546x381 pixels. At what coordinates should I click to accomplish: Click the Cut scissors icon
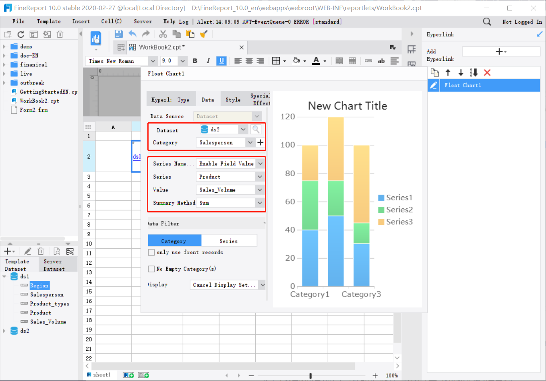tap(163, 34)
